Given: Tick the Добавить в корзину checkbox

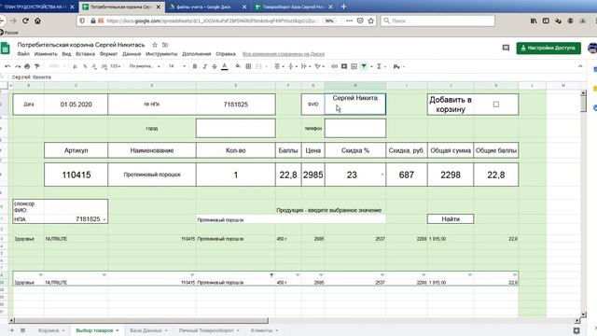Looking at the screenshot, I should tap(495, 104).
